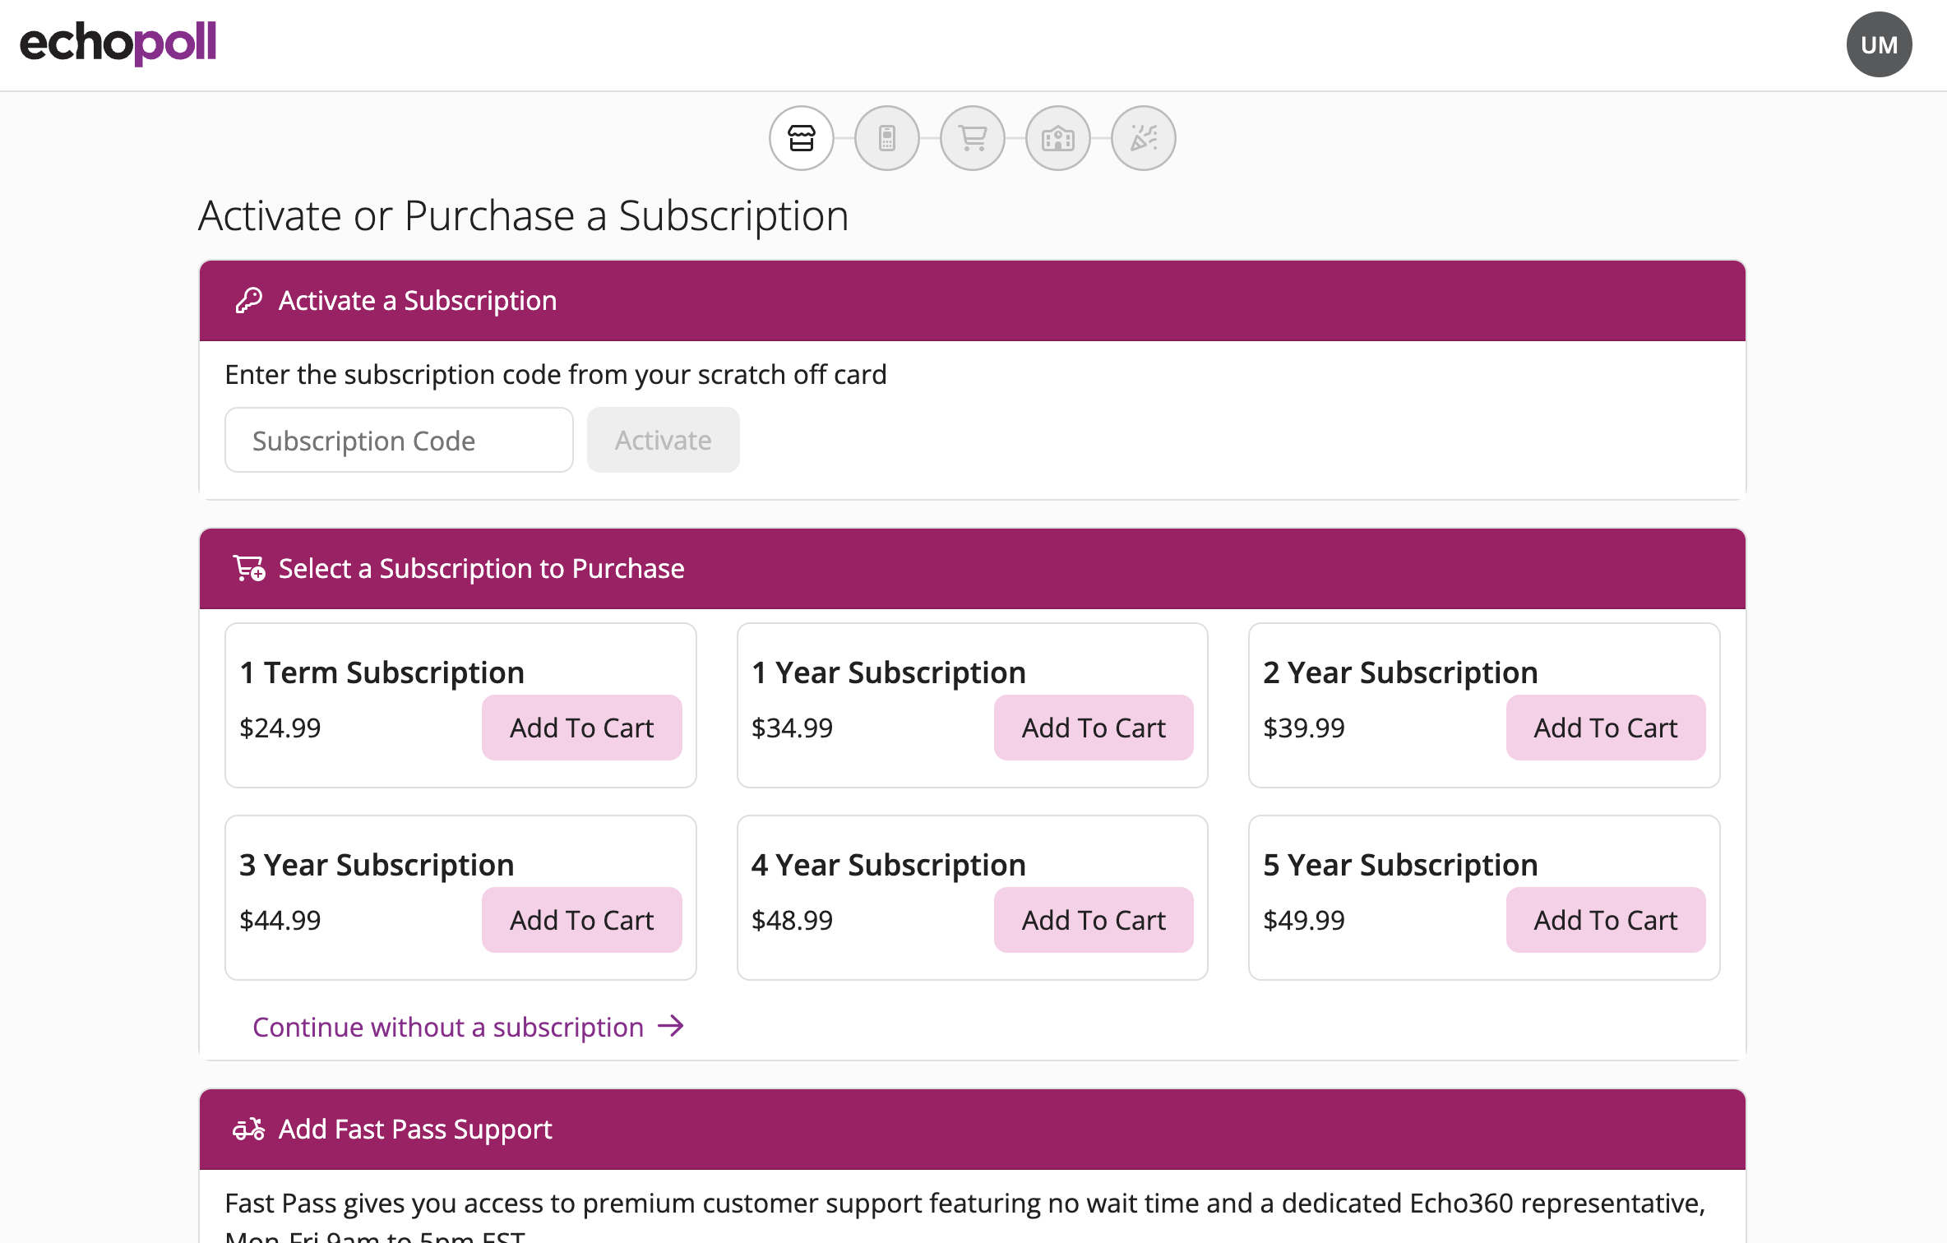Add 2 Year Subscription to cart
Screen dimensions: 1947x1243
pos(1603,728)
